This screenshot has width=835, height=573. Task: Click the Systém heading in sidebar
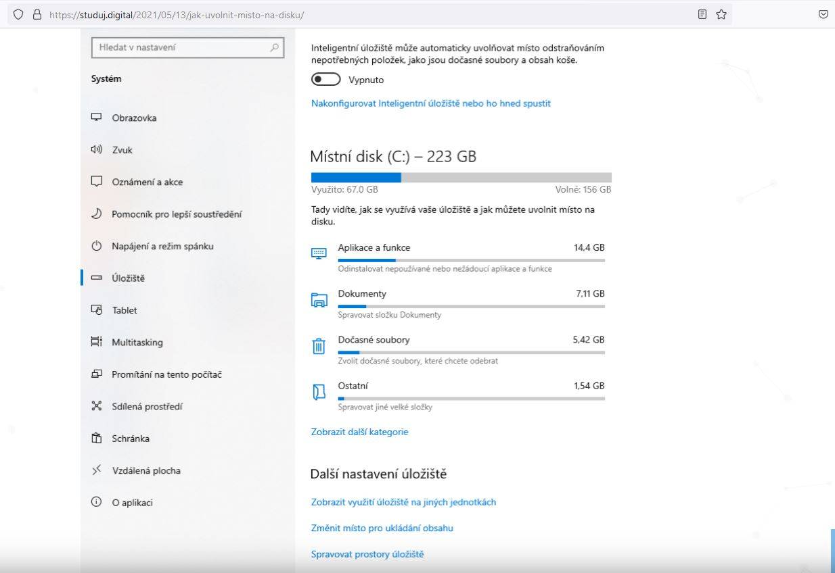[x=106, y=78]
